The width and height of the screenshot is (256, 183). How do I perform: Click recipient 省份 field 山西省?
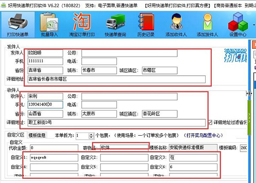tap(45, 114)
